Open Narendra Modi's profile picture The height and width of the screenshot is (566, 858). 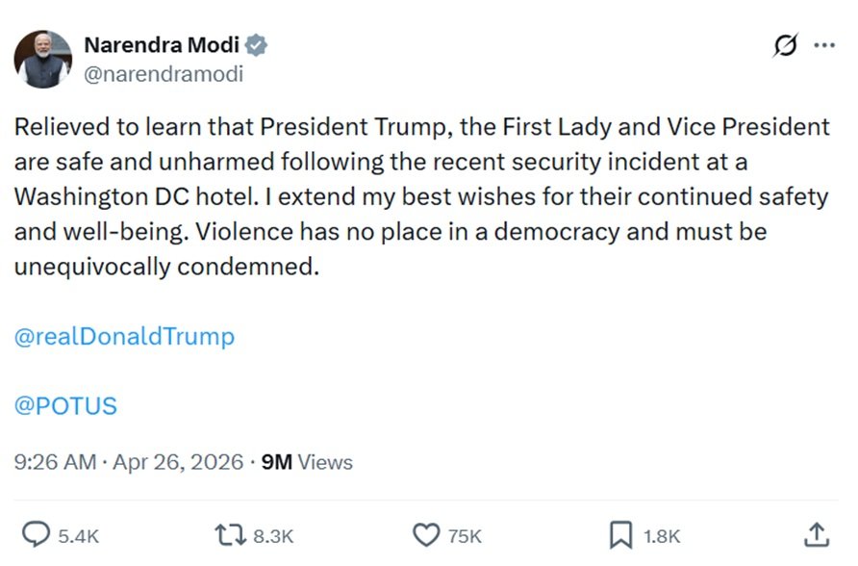click(x=43, y=59)
